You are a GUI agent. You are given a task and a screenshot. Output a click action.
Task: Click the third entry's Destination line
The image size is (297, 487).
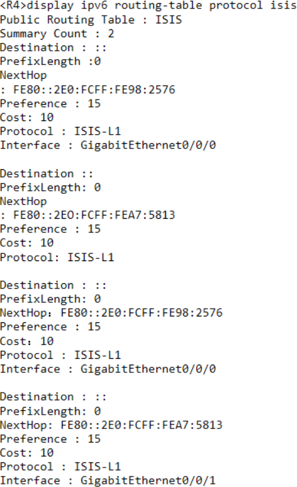pyautogui.click(x=53, y=285)
